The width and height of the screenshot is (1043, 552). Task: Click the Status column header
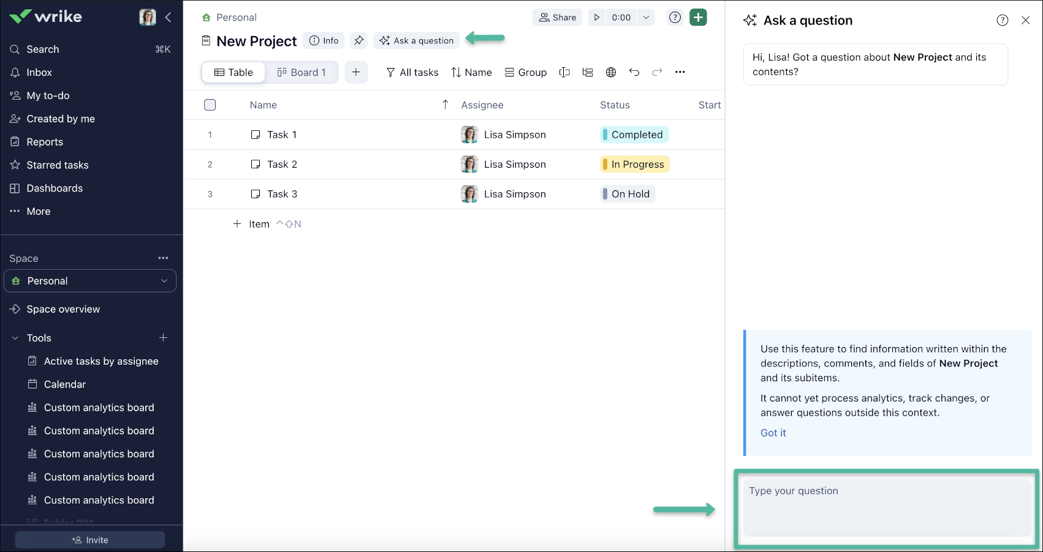615,105
